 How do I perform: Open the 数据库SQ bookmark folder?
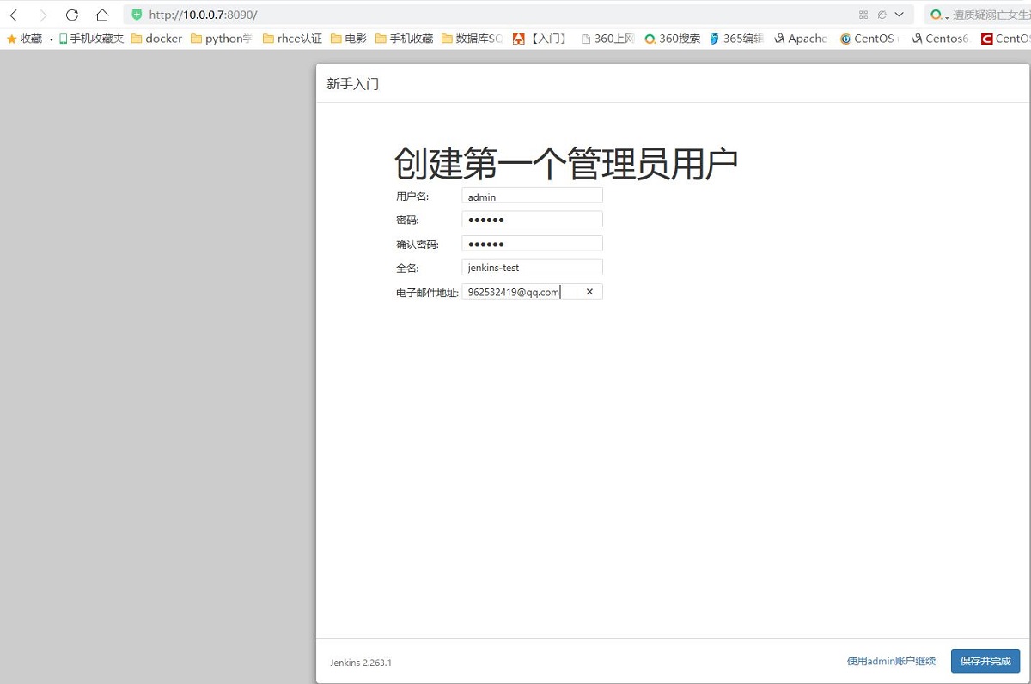point(472,39)
